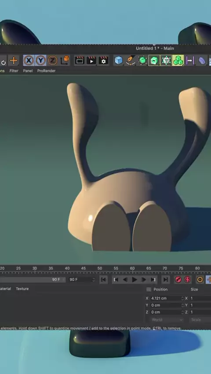
Task: Open the Filter menu
Action: click(14, 71)
